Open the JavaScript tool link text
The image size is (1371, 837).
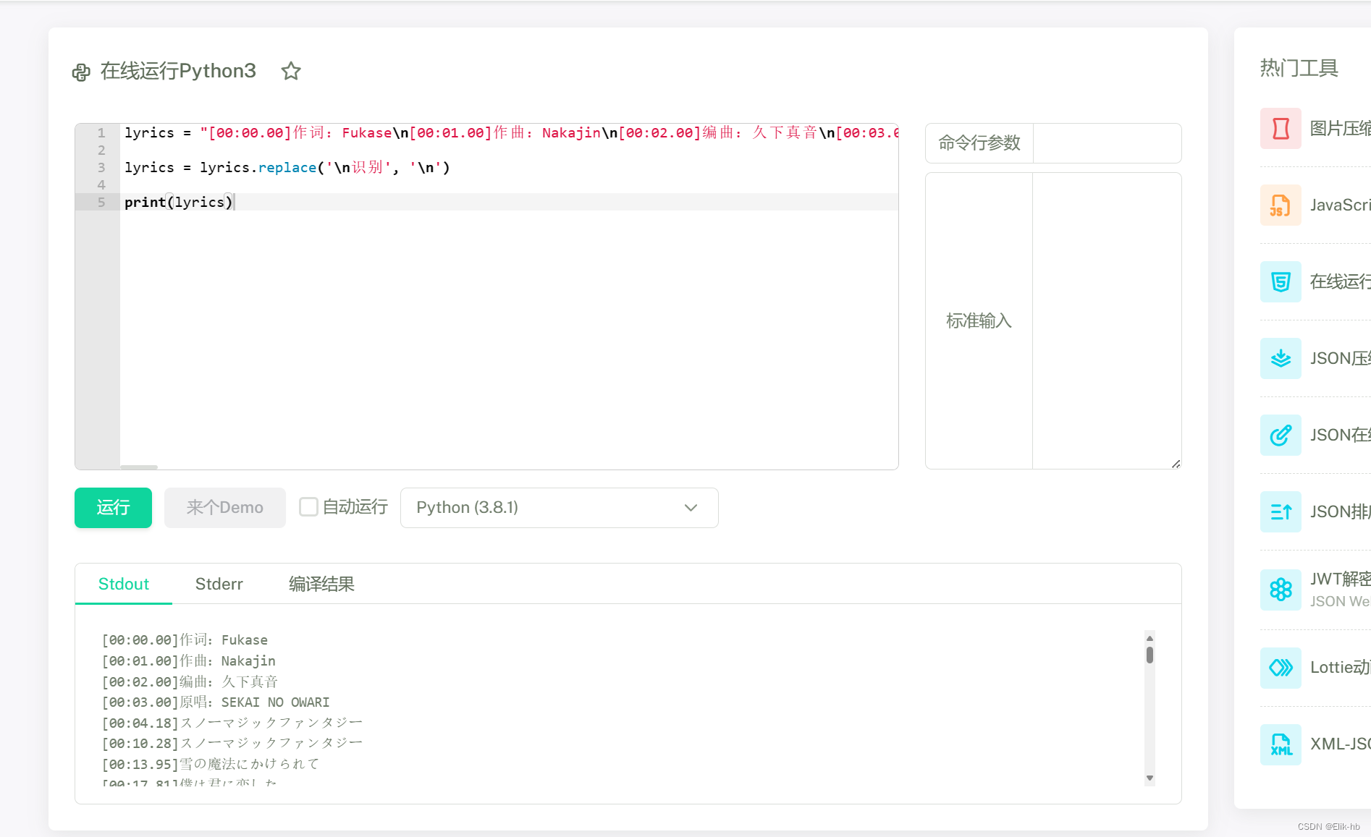1340,205
